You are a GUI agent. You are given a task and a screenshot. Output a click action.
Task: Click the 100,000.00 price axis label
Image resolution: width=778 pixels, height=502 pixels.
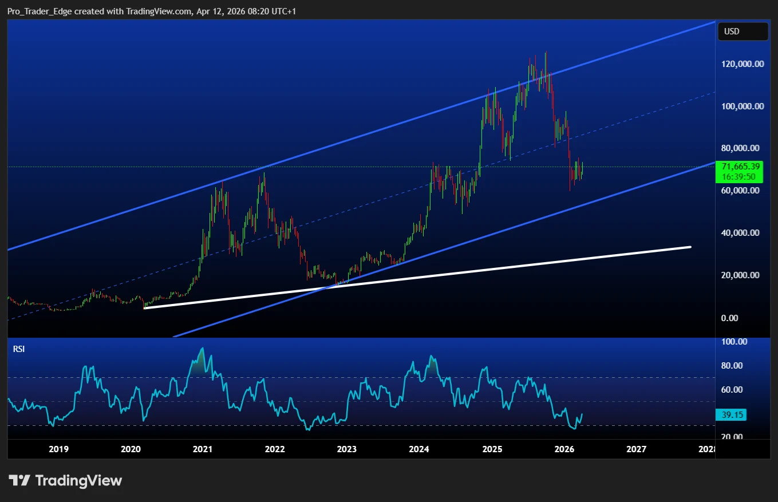tap(743, 106)
